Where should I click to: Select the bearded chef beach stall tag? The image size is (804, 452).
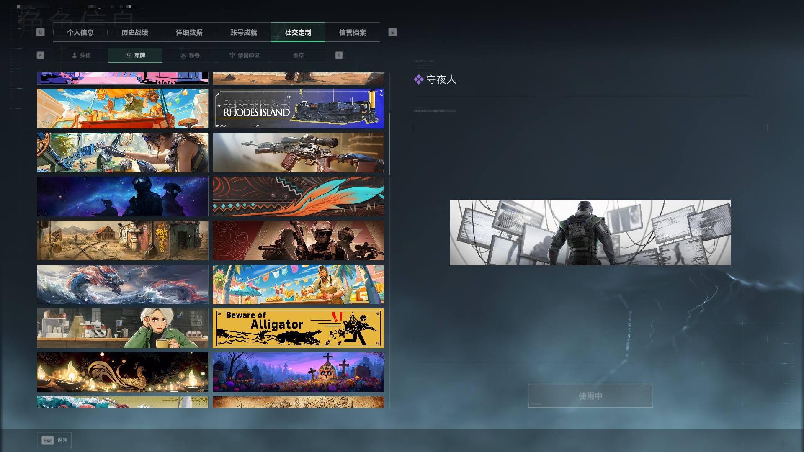[298, 284]
